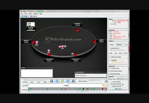Toggle the Show Muck Hands checkbox
The image size is (149, 103).
[x=109, y=71]
